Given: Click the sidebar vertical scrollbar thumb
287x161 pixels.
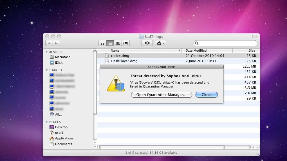Looking at the screenshot, I should pyautogui.click(x=95, y=82).
